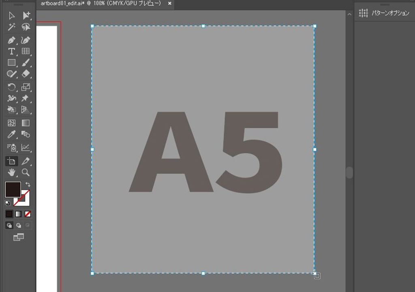Select the Magic Wand tool
Viewport: 415px width, 292px height.
click(x=12, y=27)
